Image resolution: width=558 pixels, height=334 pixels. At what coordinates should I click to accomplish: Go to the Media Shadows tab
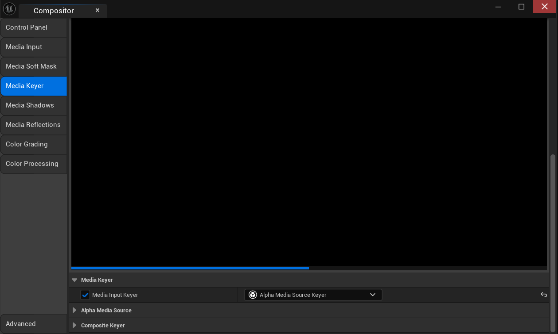point(33,105)
